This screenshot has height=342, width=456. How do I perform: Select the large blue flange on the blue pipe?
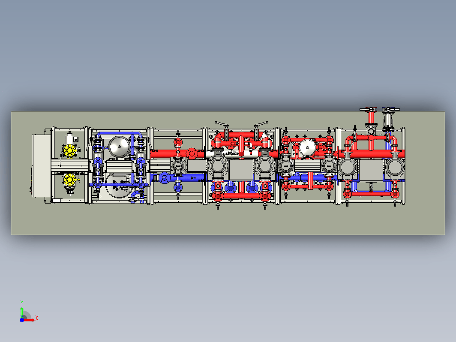(164, 178)
